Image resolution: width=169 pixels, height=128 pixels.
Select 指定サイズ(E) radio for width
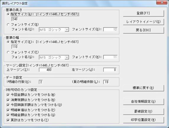coord(8,42)
